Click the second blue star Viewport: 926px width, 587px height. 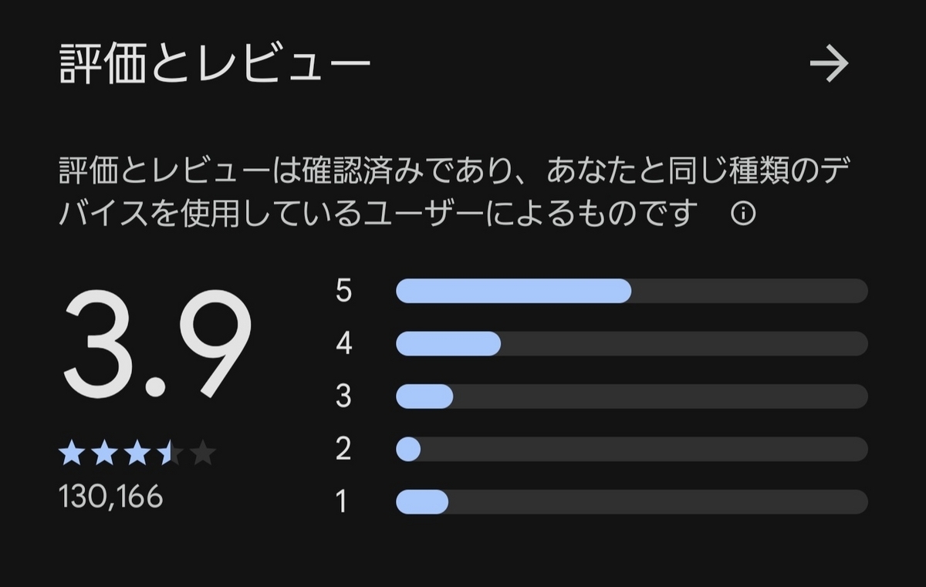(104, 454)
